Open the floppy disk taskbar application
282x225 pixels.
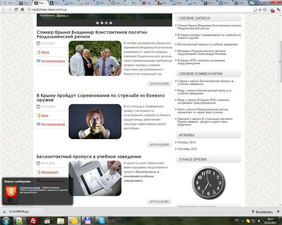(x=88, y=221)
